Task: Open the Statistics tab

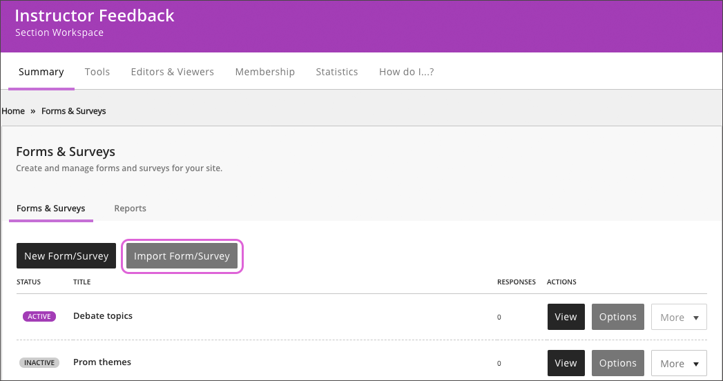Action: [x=336, y=72]
